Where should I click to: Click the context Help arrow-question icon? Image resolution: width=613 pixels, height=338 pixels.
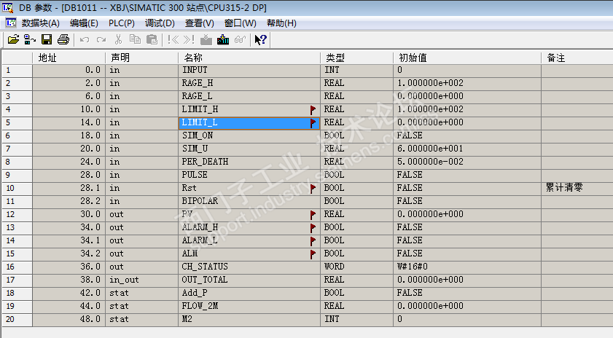pyautogui.click(x=260, y=39)
